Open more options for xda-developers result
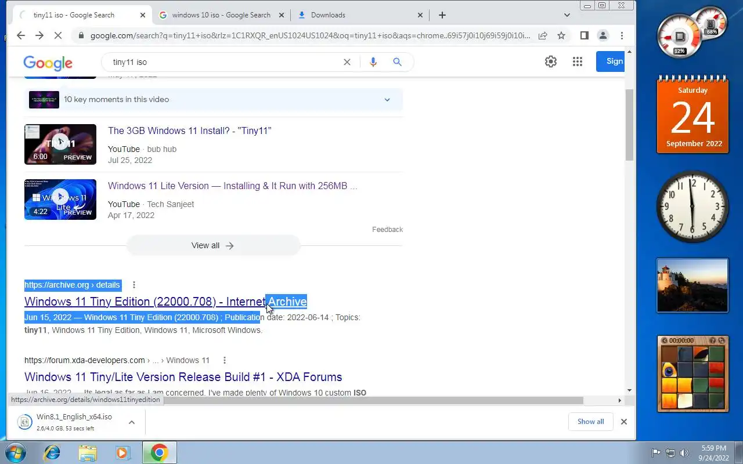 (225, 360)
